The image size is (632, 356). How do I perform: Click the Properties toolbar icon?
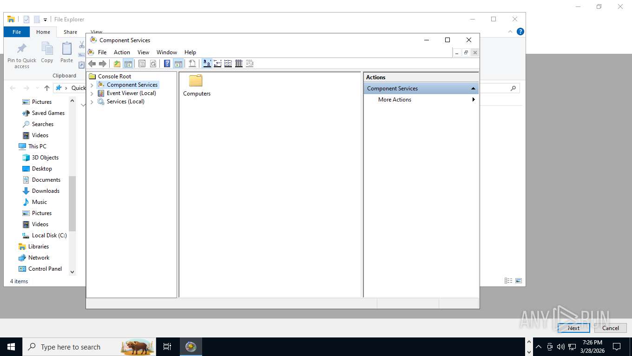(x=142, y=64)
